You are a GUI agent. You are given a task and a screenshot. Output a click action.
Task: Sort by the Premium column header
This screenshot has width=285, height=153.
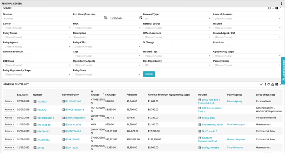[x=132, y=95]
